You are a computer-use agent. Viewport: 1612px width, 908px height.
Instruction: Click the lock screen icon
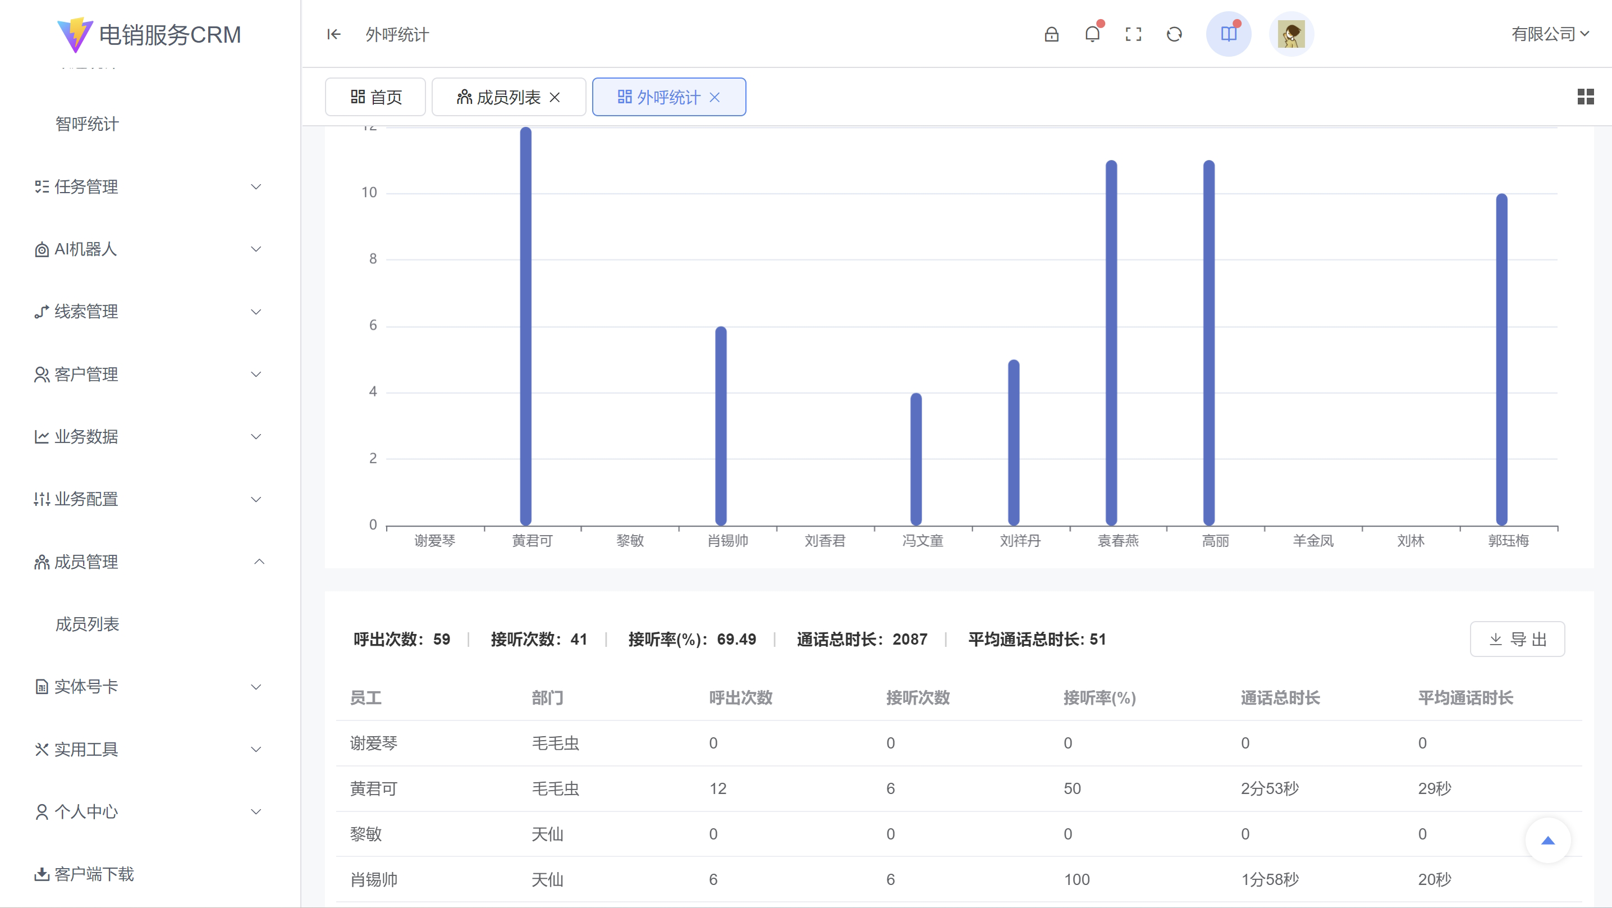(x=1051, y=34)
